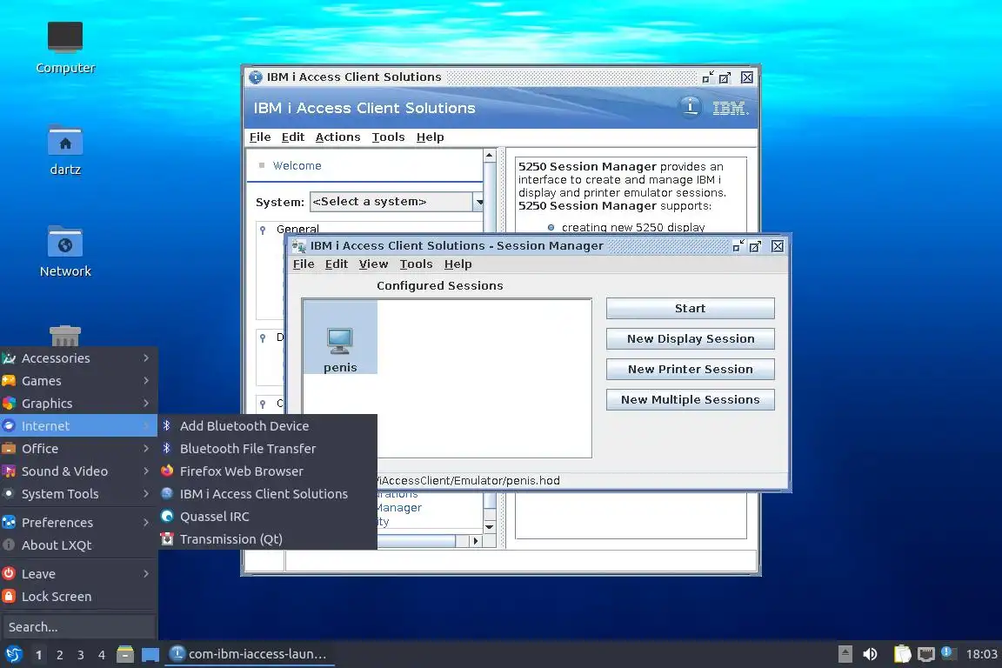Click the 18:03 clock on the panel
This screenshot has height=668, width=1002.
(981, 654)
